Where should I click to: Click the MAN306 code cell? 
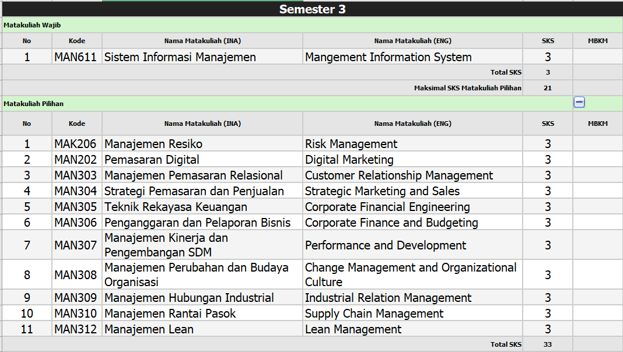point(76,223)
